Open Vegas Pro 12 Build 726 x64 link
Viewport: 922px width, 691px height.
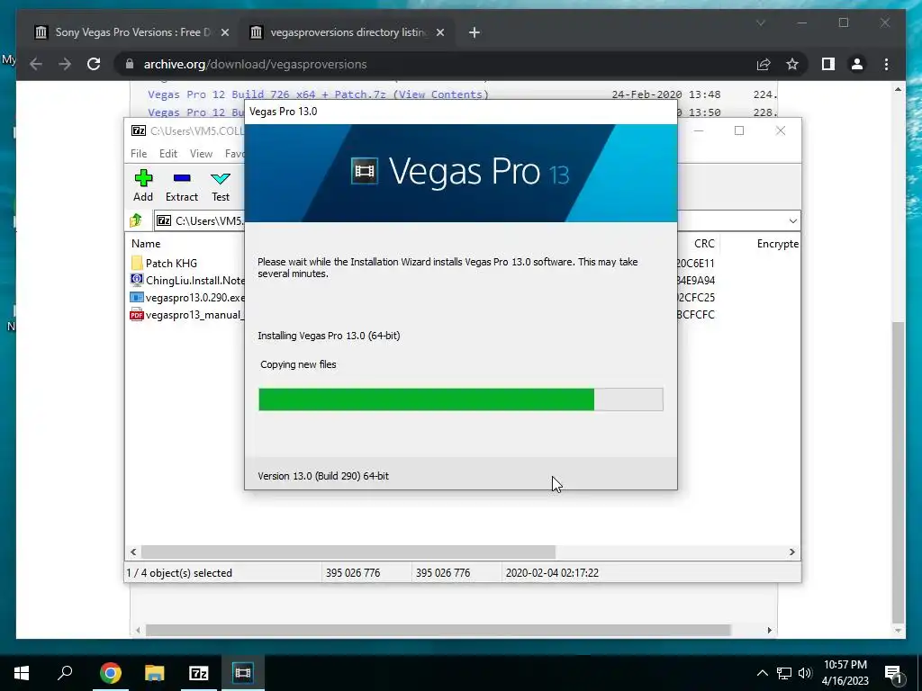268,94
